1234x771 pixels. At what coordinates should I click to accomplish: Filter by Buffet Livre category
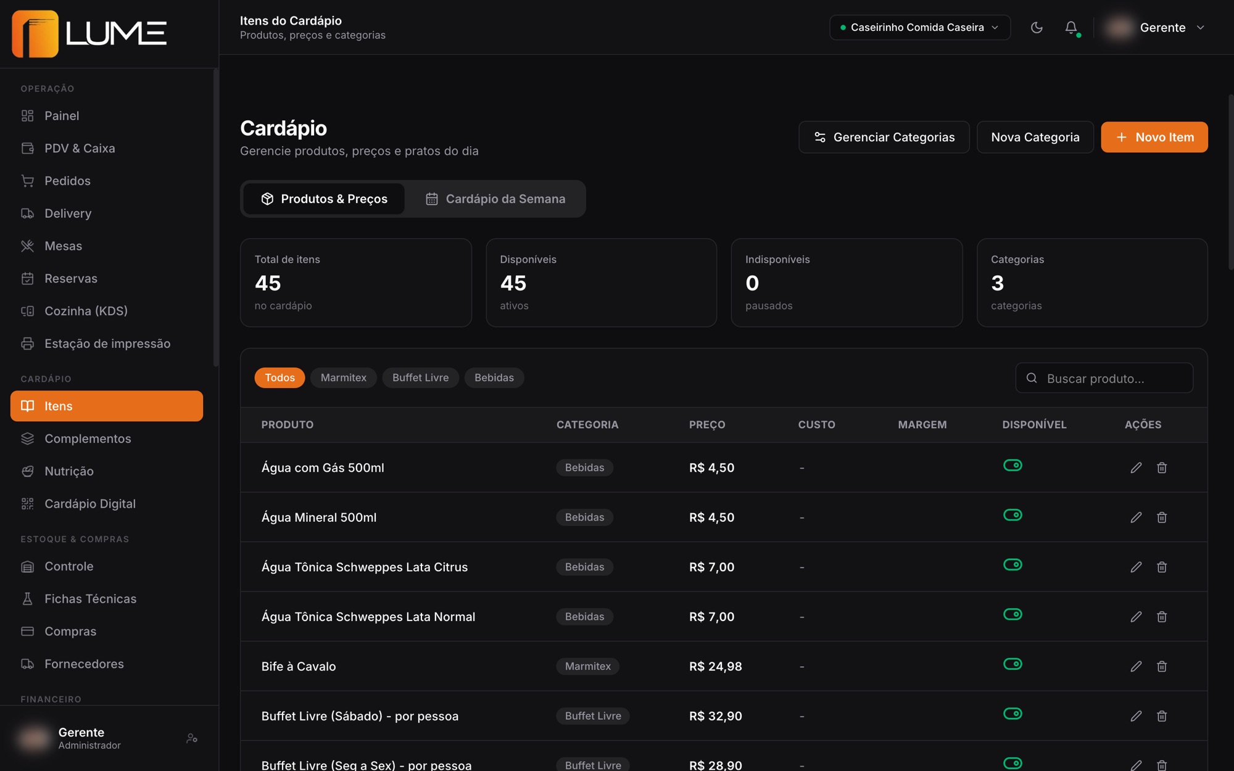(421, 377)
